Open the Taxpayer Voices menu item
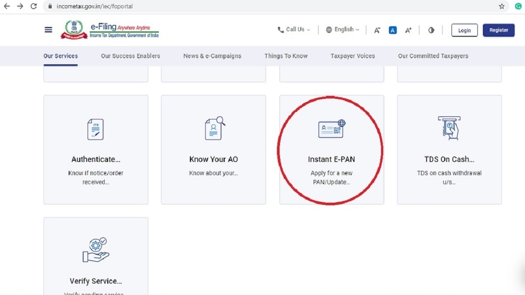525x295 pixels. [353, 56]
